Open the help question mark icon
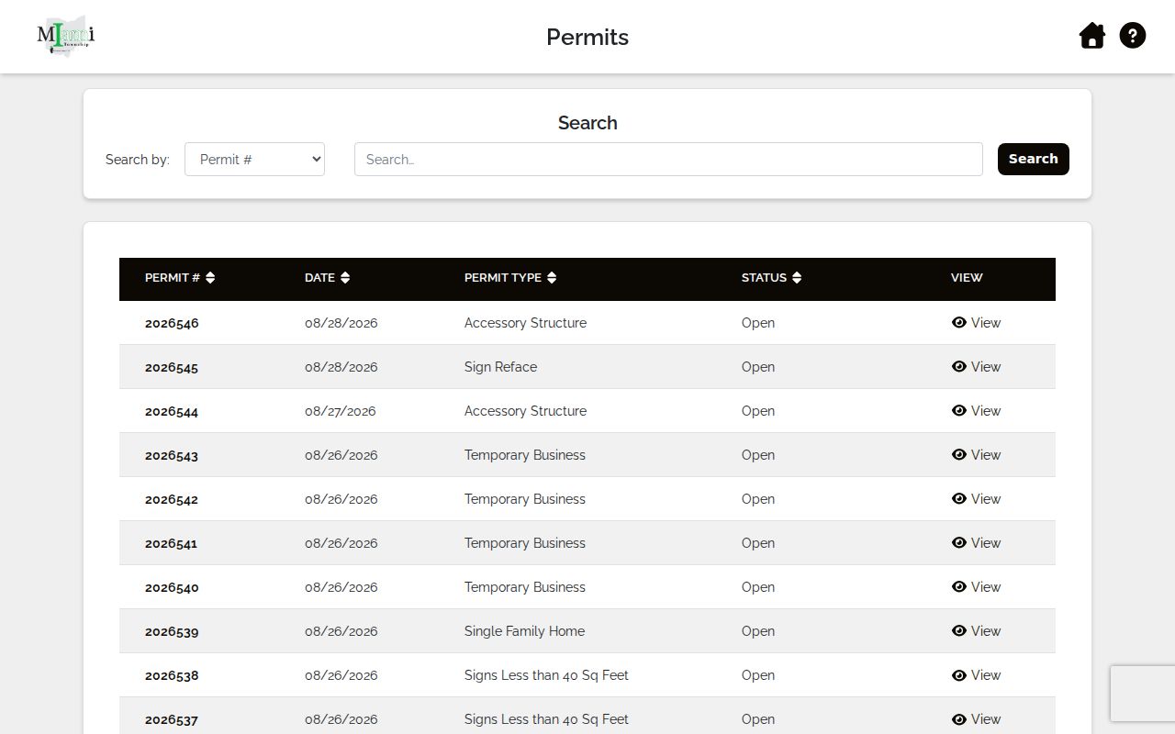Viewport: 1175px width, 734px height. 1133,36
